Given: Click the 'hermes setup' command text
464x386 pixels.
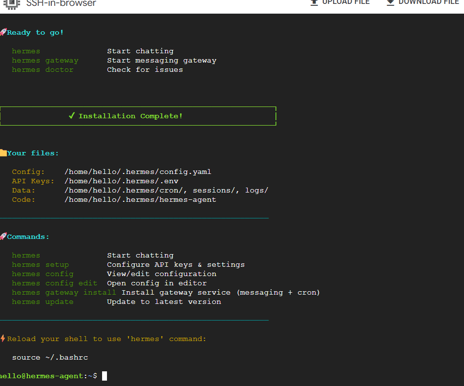Looking at the screenshot, I should (40, 265).
